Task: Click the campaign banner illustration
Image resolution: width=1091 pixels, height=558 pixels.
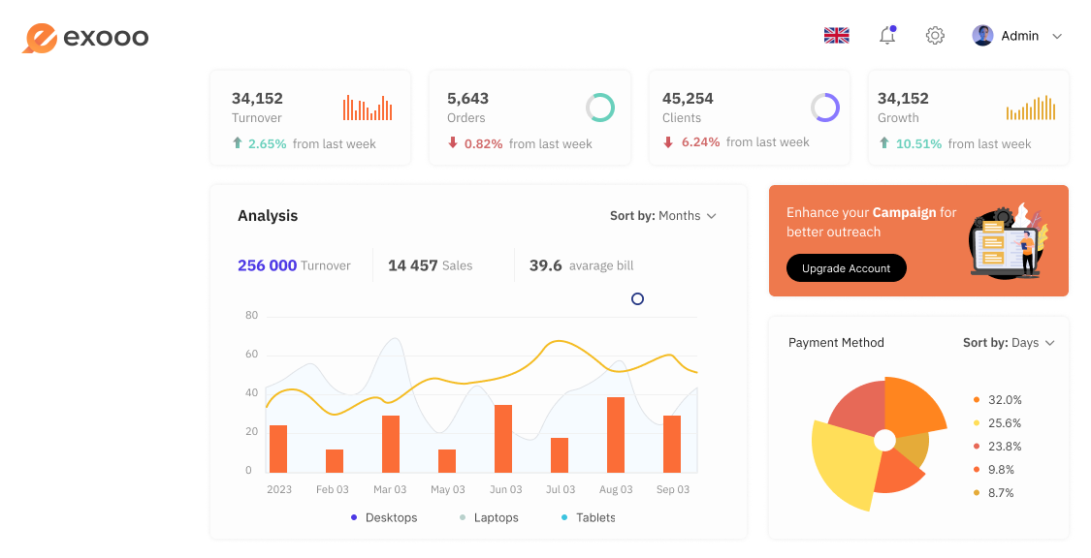Action: click(x=1009, y=240)
